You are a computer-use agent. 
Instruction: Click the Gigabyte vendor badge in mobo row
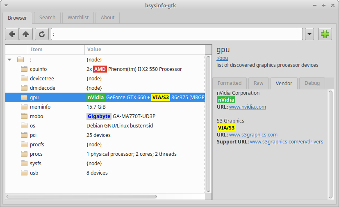tap(99, 116)
